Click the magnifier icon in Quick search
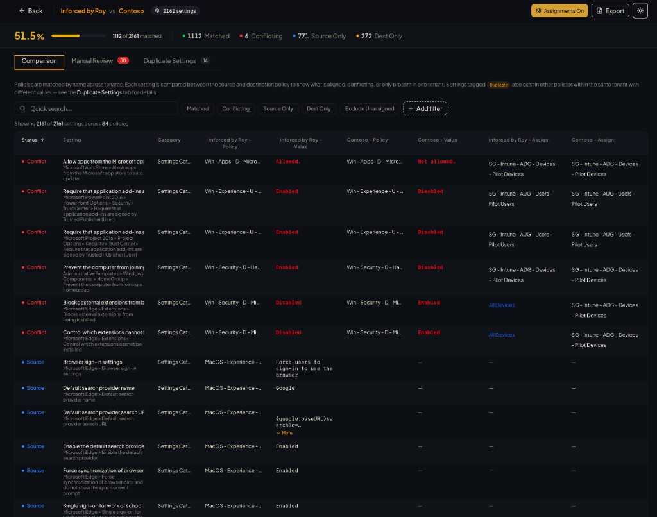 tap(24, 108)
